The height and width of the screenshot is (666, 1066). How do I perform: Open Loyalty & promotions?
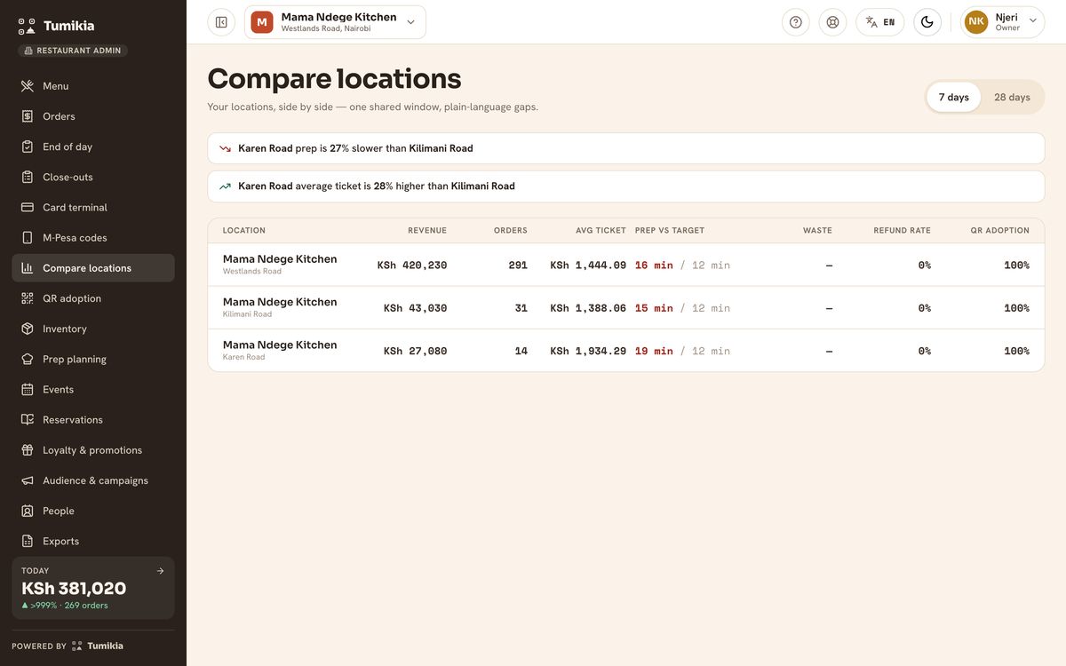pyautogui.click(x=93, y=450)
